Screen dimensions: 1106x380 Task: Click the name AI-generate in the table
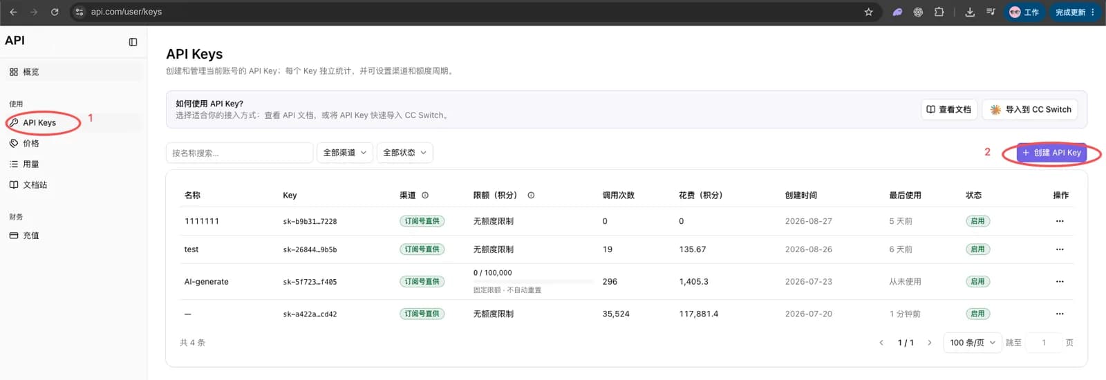click(x=206, y=282)
